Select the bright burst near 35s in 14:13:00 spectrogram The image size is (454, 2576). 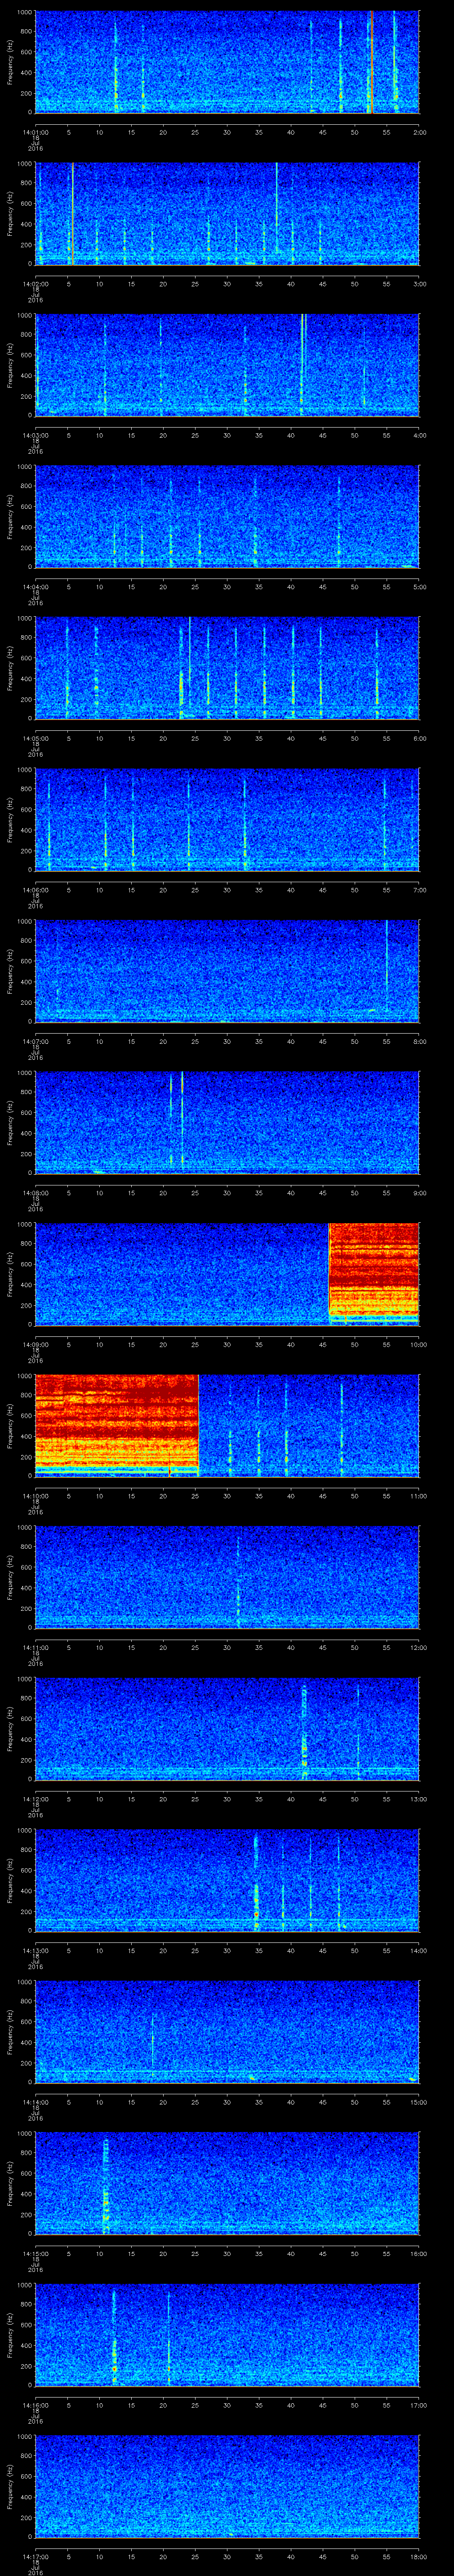[256, 1880]
